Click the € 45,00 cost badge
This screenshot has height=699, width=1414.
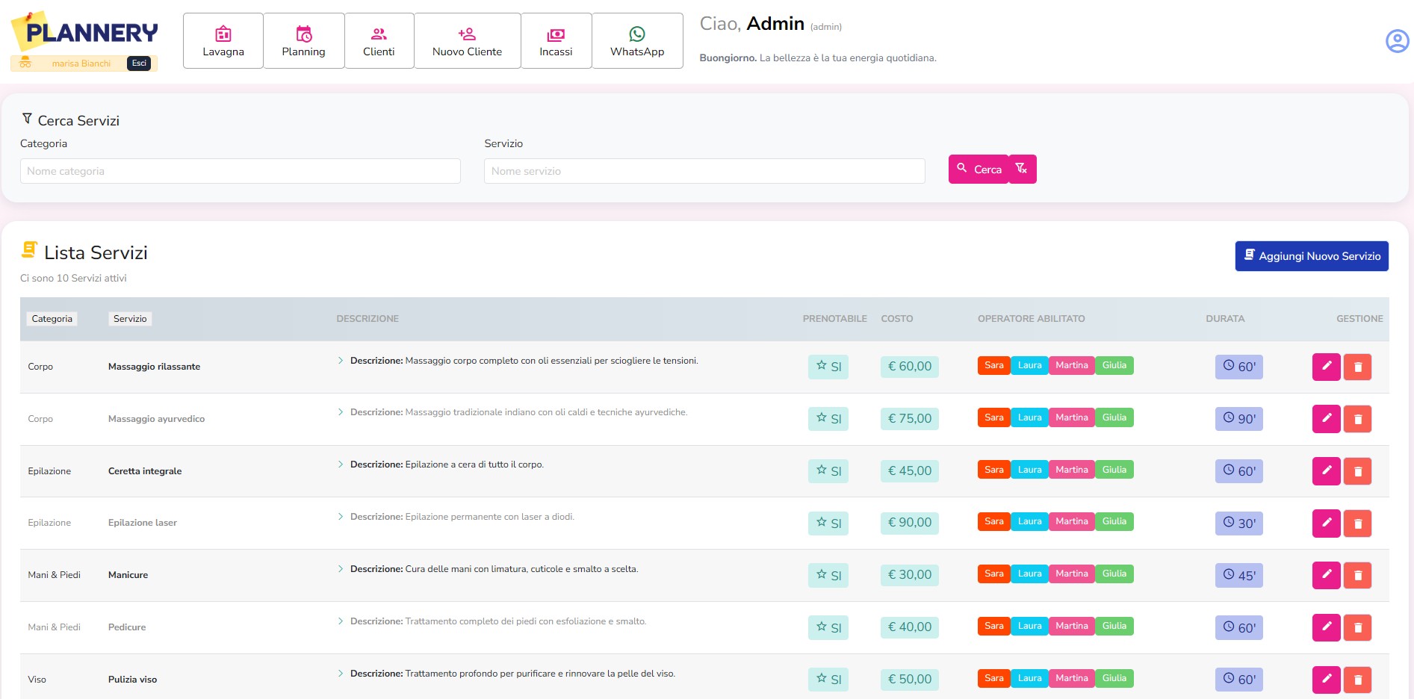(x=910, y=471)
